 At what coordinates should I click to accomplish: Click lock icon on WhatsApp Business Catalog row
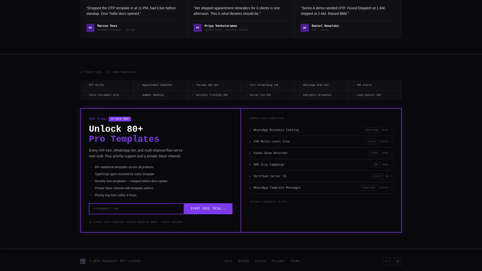click(392, 130)
